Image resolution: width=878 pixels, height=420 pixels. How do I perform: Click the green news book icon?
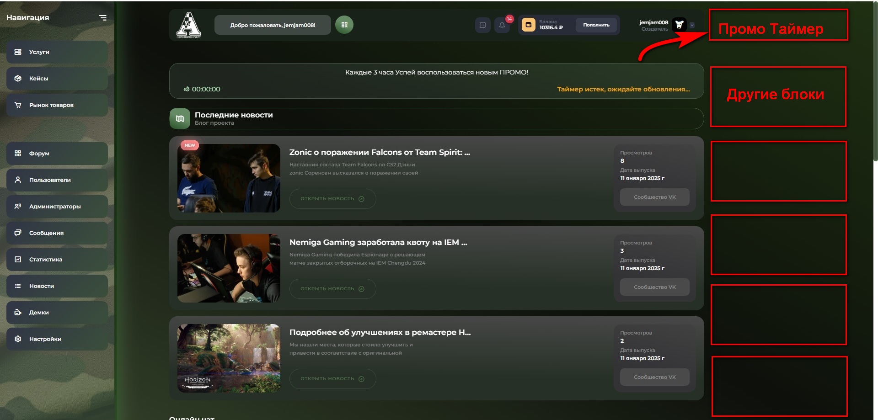pyautogui.click(x=180, y=119)
